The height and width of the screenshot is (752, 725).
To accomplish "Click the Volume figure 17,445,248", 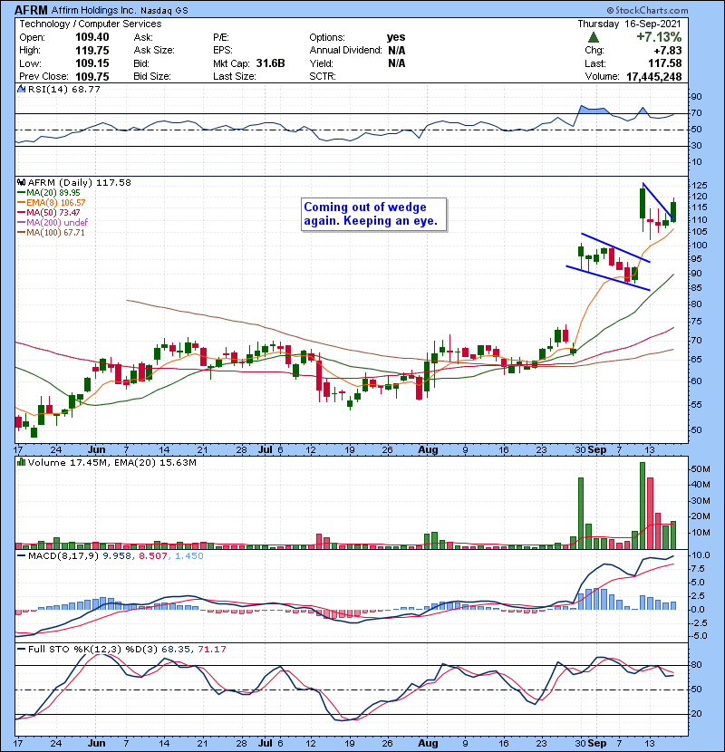I will click(653, 77).
